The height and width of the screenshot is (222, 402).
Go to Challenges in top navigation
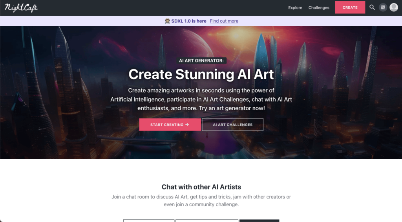click(x=319, y=8)
